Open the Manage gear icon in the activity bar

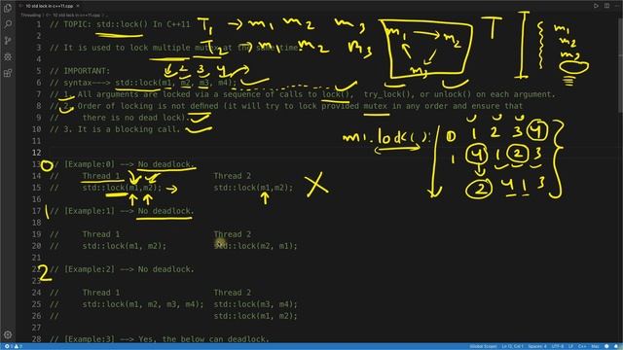point(8,334)
